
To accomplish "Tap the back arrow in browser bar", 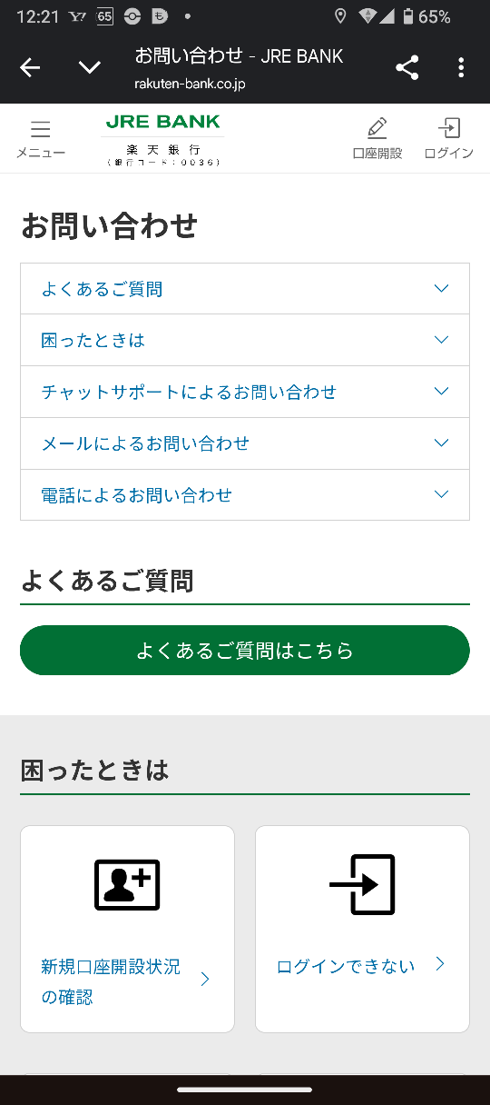I will click(30, 67).
